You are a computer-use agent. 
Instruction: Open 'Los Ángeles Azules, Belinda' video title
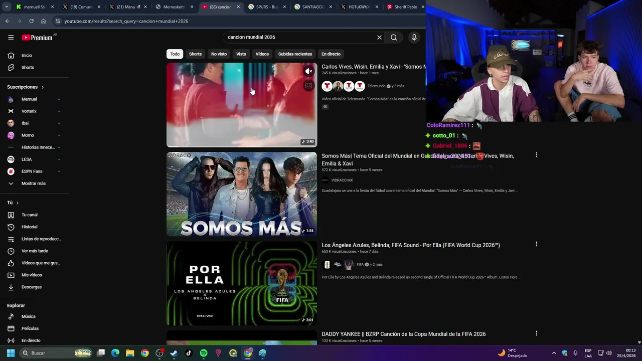(x=411, y=245)
